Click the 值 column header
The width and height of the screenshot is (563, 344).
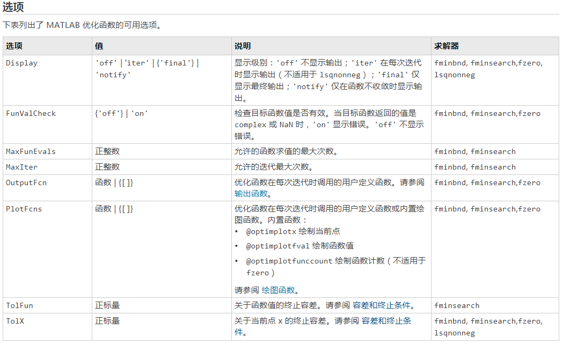point(99,46)
